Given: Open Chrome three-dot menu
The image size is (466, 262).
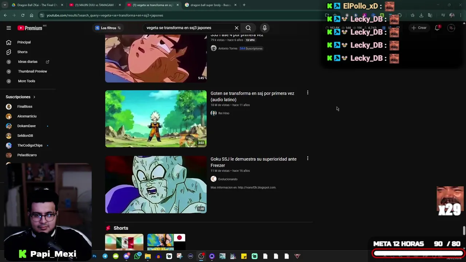Looking at the screenshot, I should click(x=461, y=15).
